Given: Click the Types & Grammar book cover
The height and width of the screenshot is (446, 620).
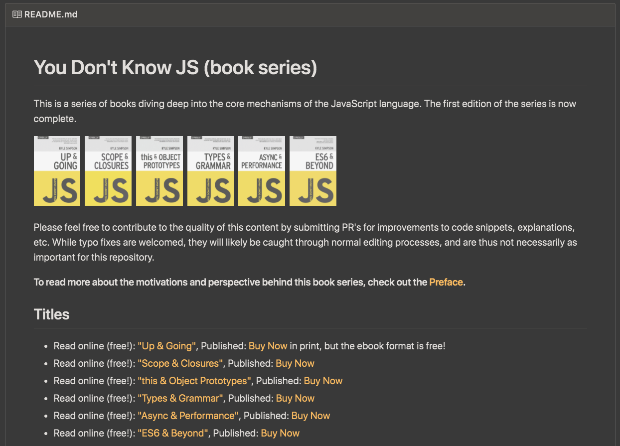Looking at the screenshot, I should point(211,171).
